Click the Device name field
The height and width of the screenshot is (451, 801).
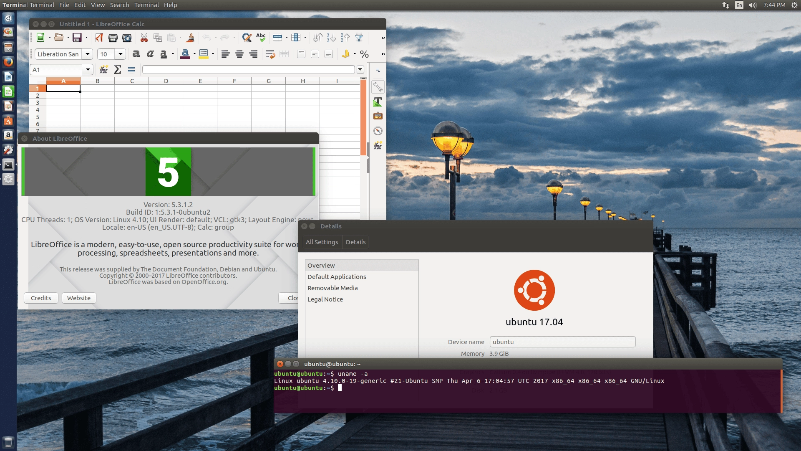pyautogui.click(x=562, y=342)
